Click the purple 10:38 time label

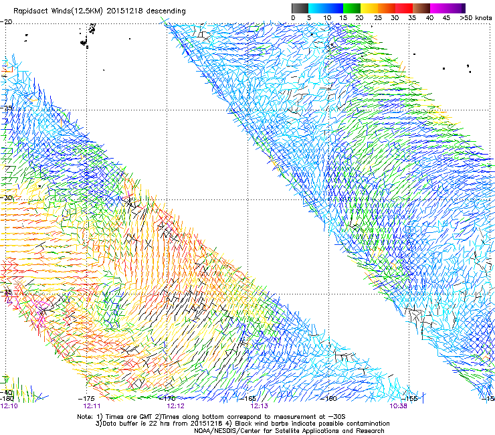pyautogui.click(x=398, y=406)
